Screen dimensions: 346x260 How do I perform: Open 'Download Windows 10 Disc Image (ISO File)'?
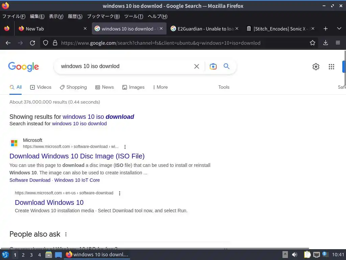(x=77, y=156)
